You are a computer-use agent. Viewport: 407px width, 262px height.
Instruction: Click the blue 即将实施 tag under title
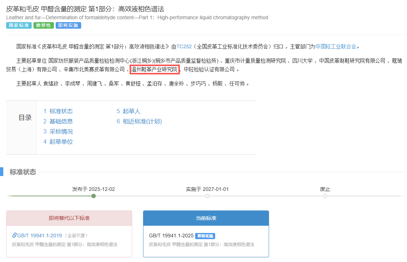(68, 25)
